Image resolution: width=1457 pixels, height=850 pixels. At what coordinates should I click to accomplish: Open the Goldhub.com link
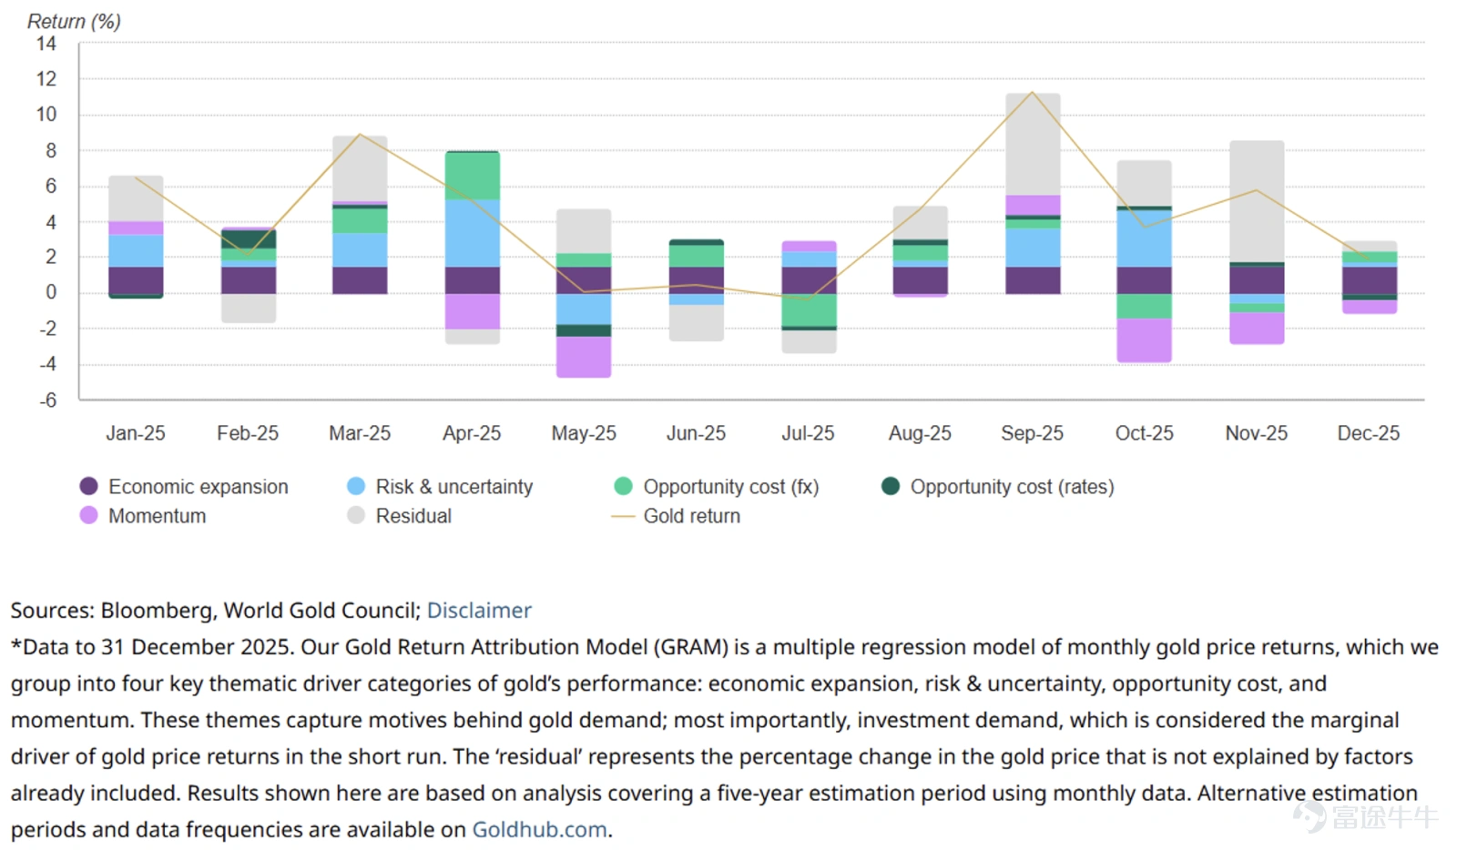click(539, 829)
